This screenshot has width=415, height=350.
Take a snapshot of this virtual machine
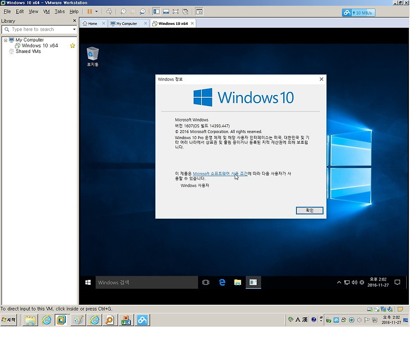coord(123,12)
